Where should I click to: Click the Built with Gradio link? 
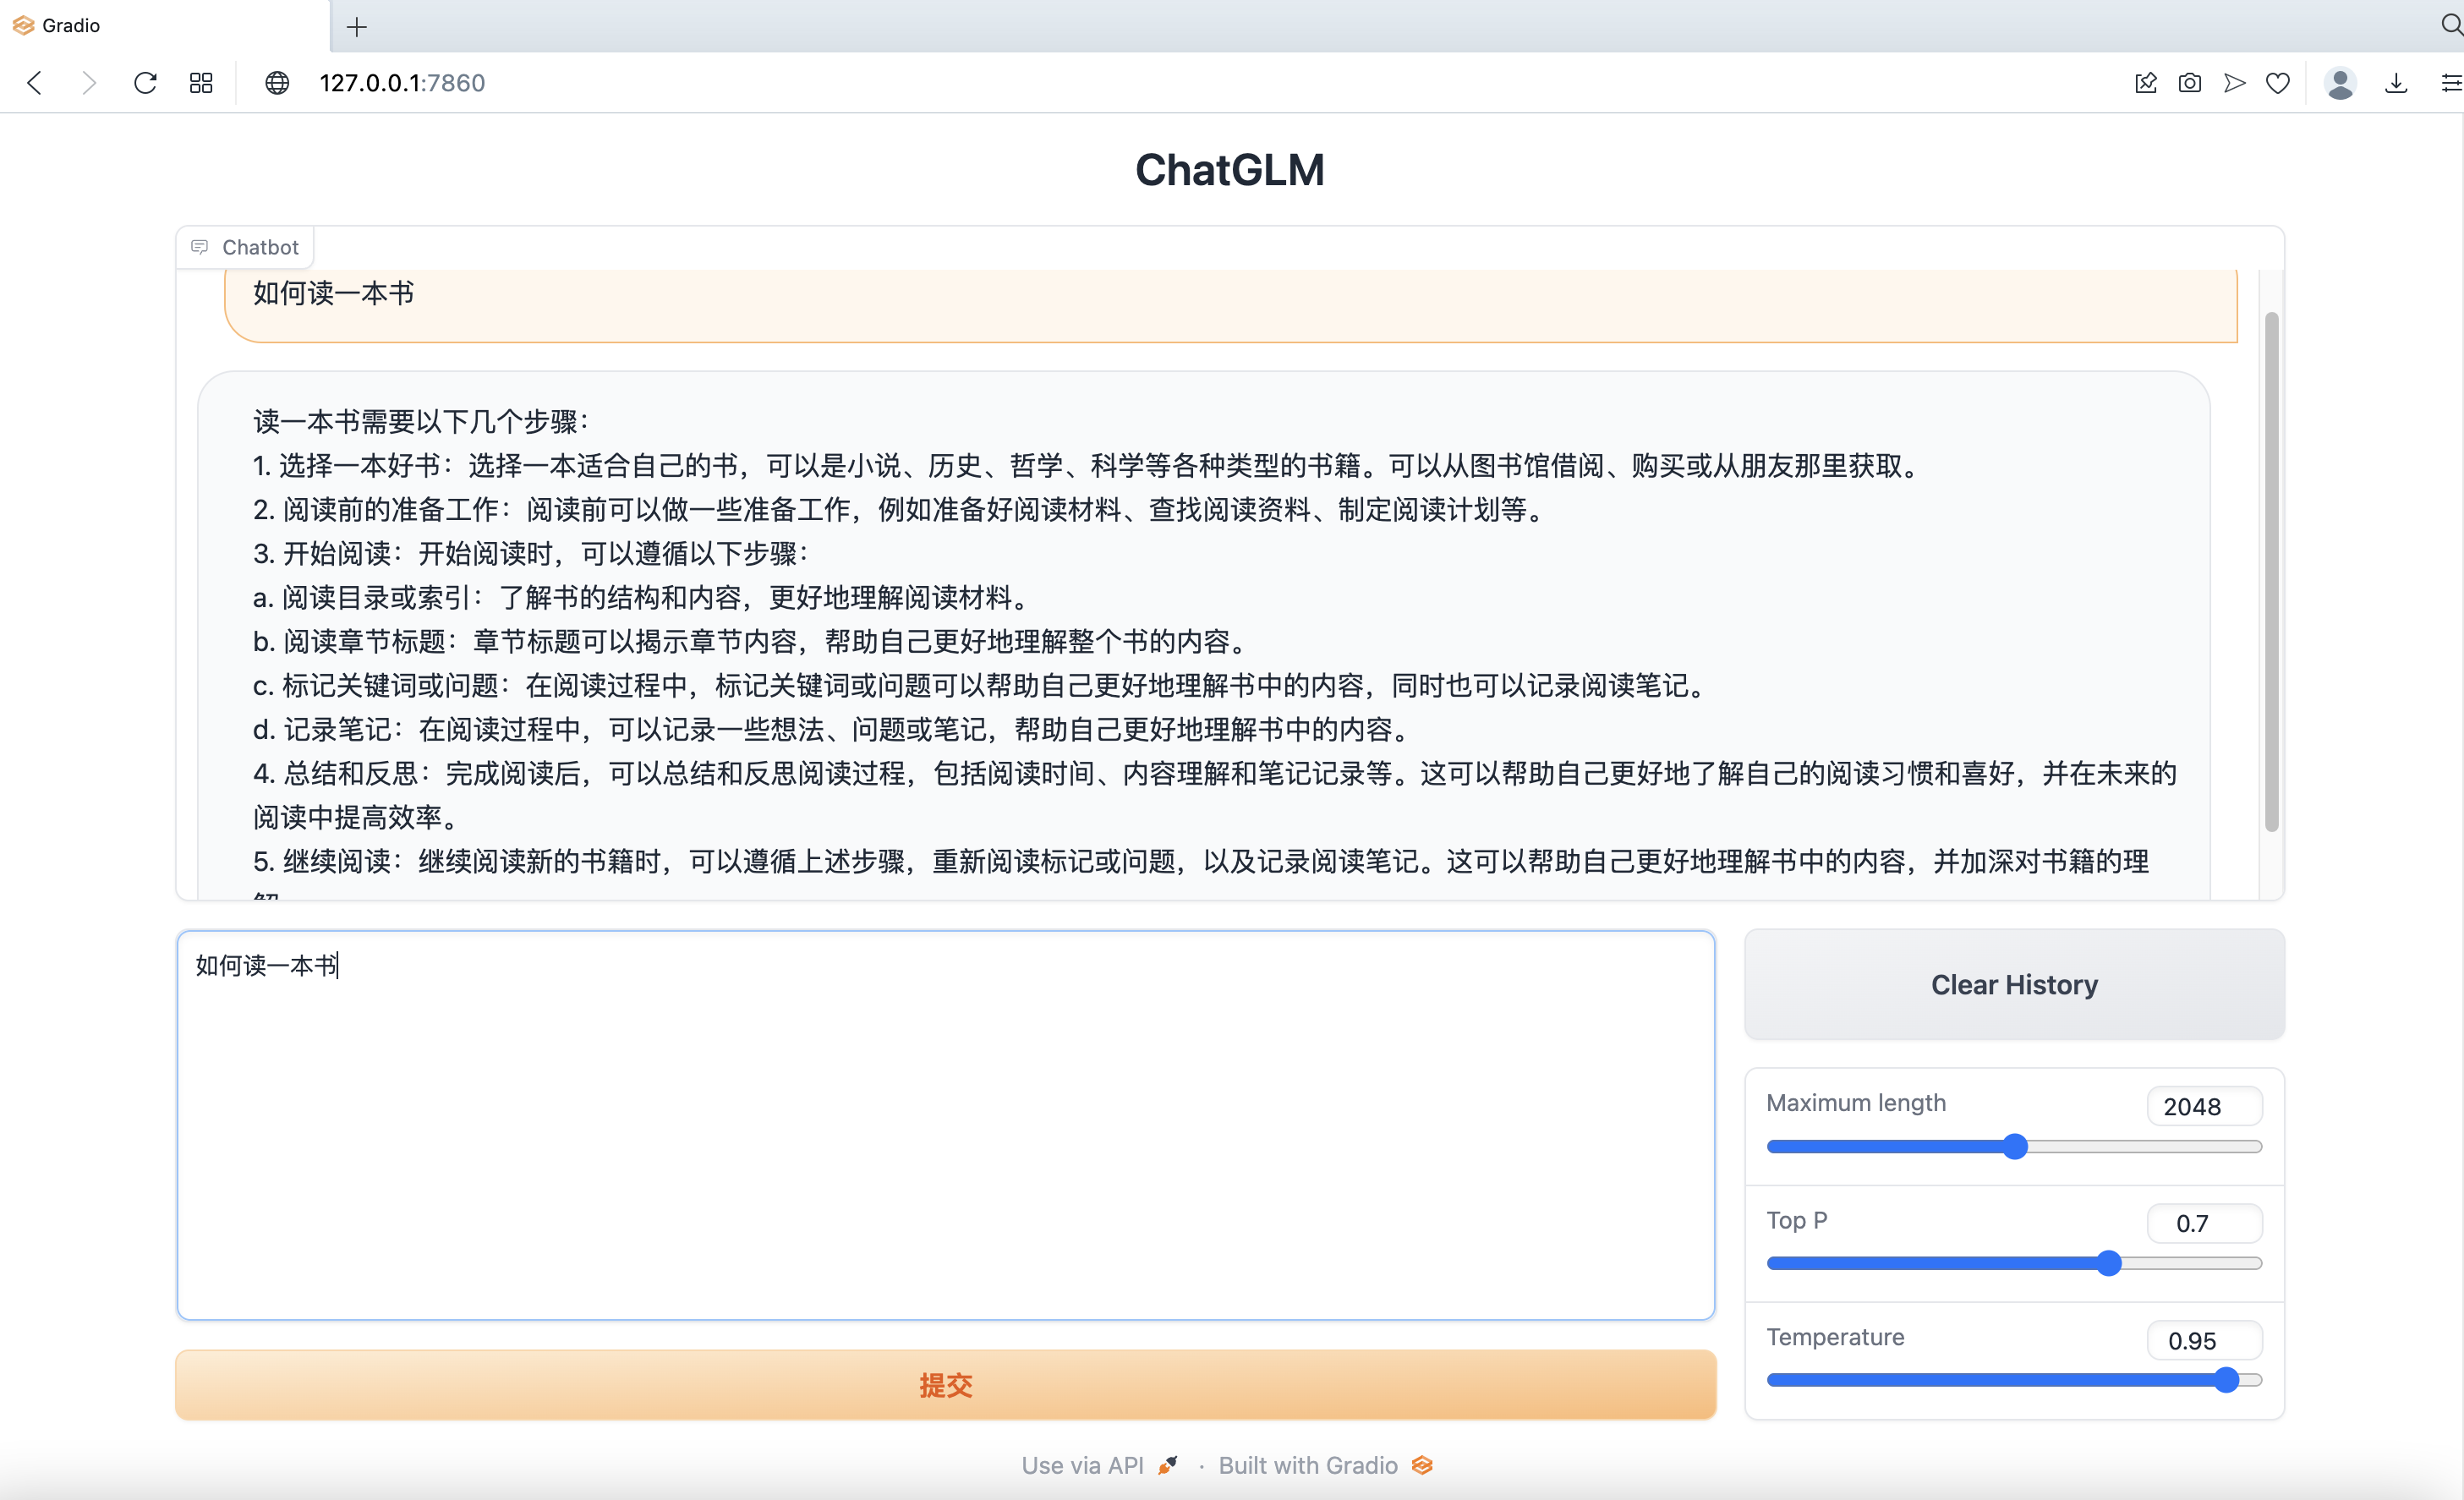point(1327,1463)
